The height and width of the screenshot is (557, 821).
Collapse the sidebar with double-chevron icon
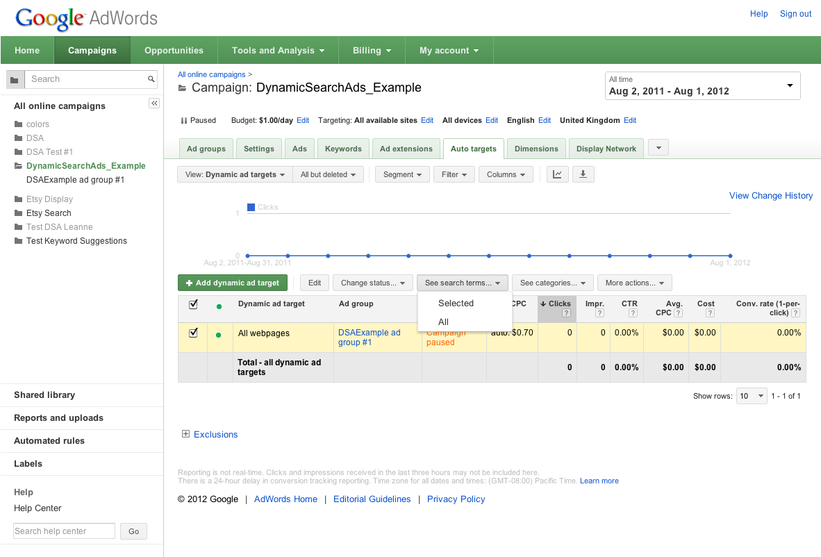[154, 103]
